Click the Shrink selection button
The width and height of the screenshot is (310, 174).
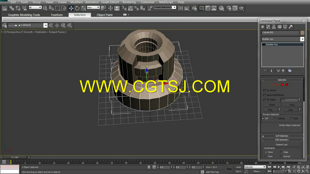272,105
